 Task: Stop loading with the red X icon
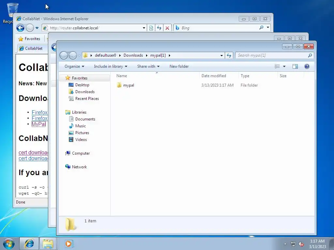167,28
